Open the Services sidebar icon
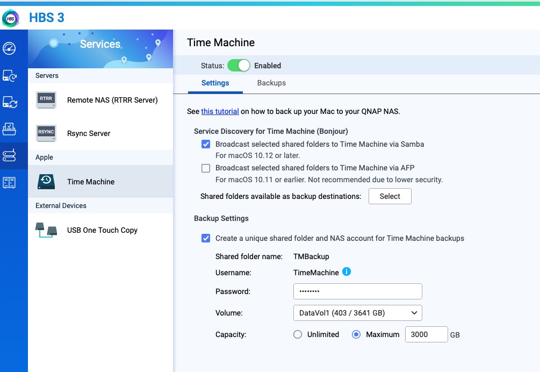This screenshot has width=540, height=372. 9,156
